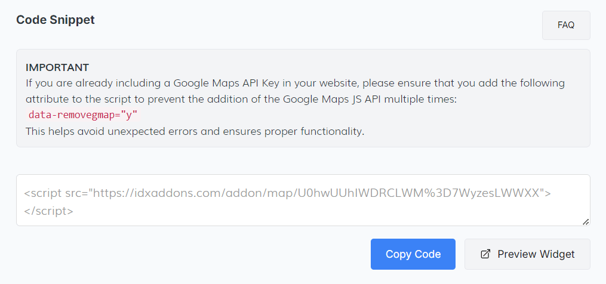This screenshot has height=284, width=606.
Task: Click the opening <script tag in the snippet
Action: [42, 193]
